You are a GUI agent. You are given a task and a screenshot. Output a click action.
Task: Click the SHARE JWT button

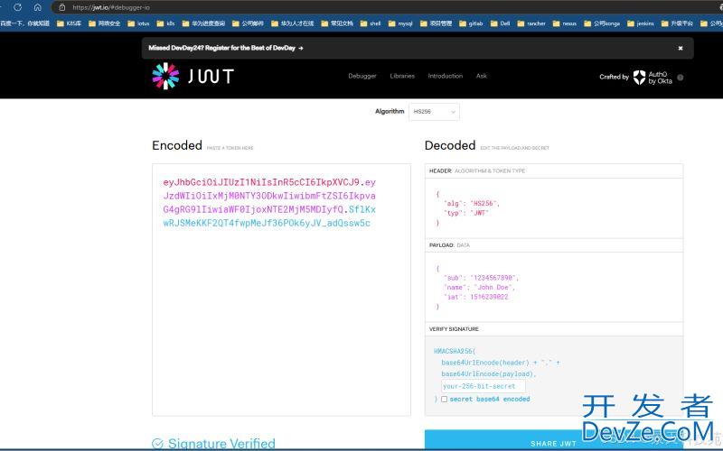click(554, 440)
